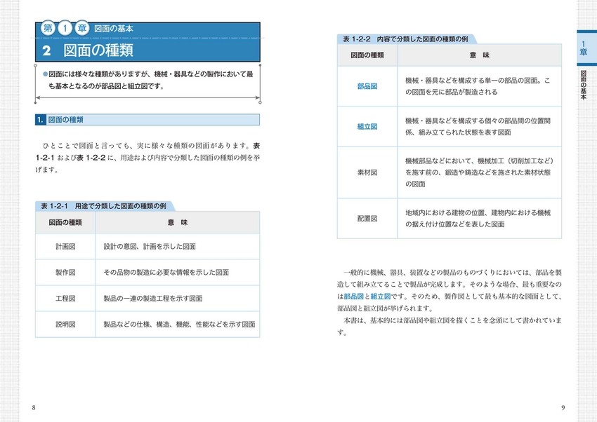
Task: Click the cell '設計の意図、計画を示した図面'
Action: (178, 247)
